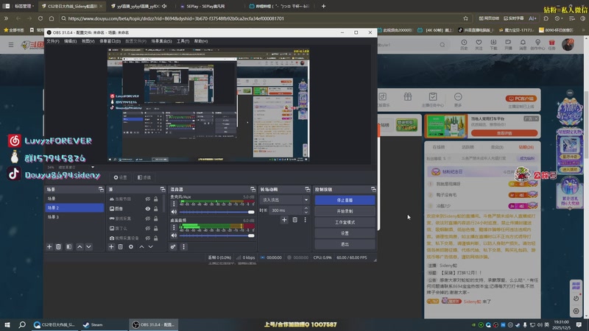This screenshot has width=589, height=331.
Task: Switch to SEPlay browser tab
Action: (206, 6)
